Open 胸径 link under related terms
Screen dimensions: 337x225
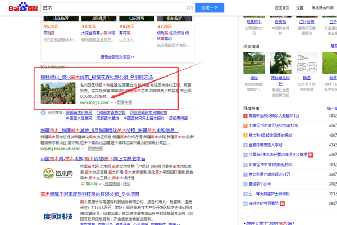pos(307,78)
